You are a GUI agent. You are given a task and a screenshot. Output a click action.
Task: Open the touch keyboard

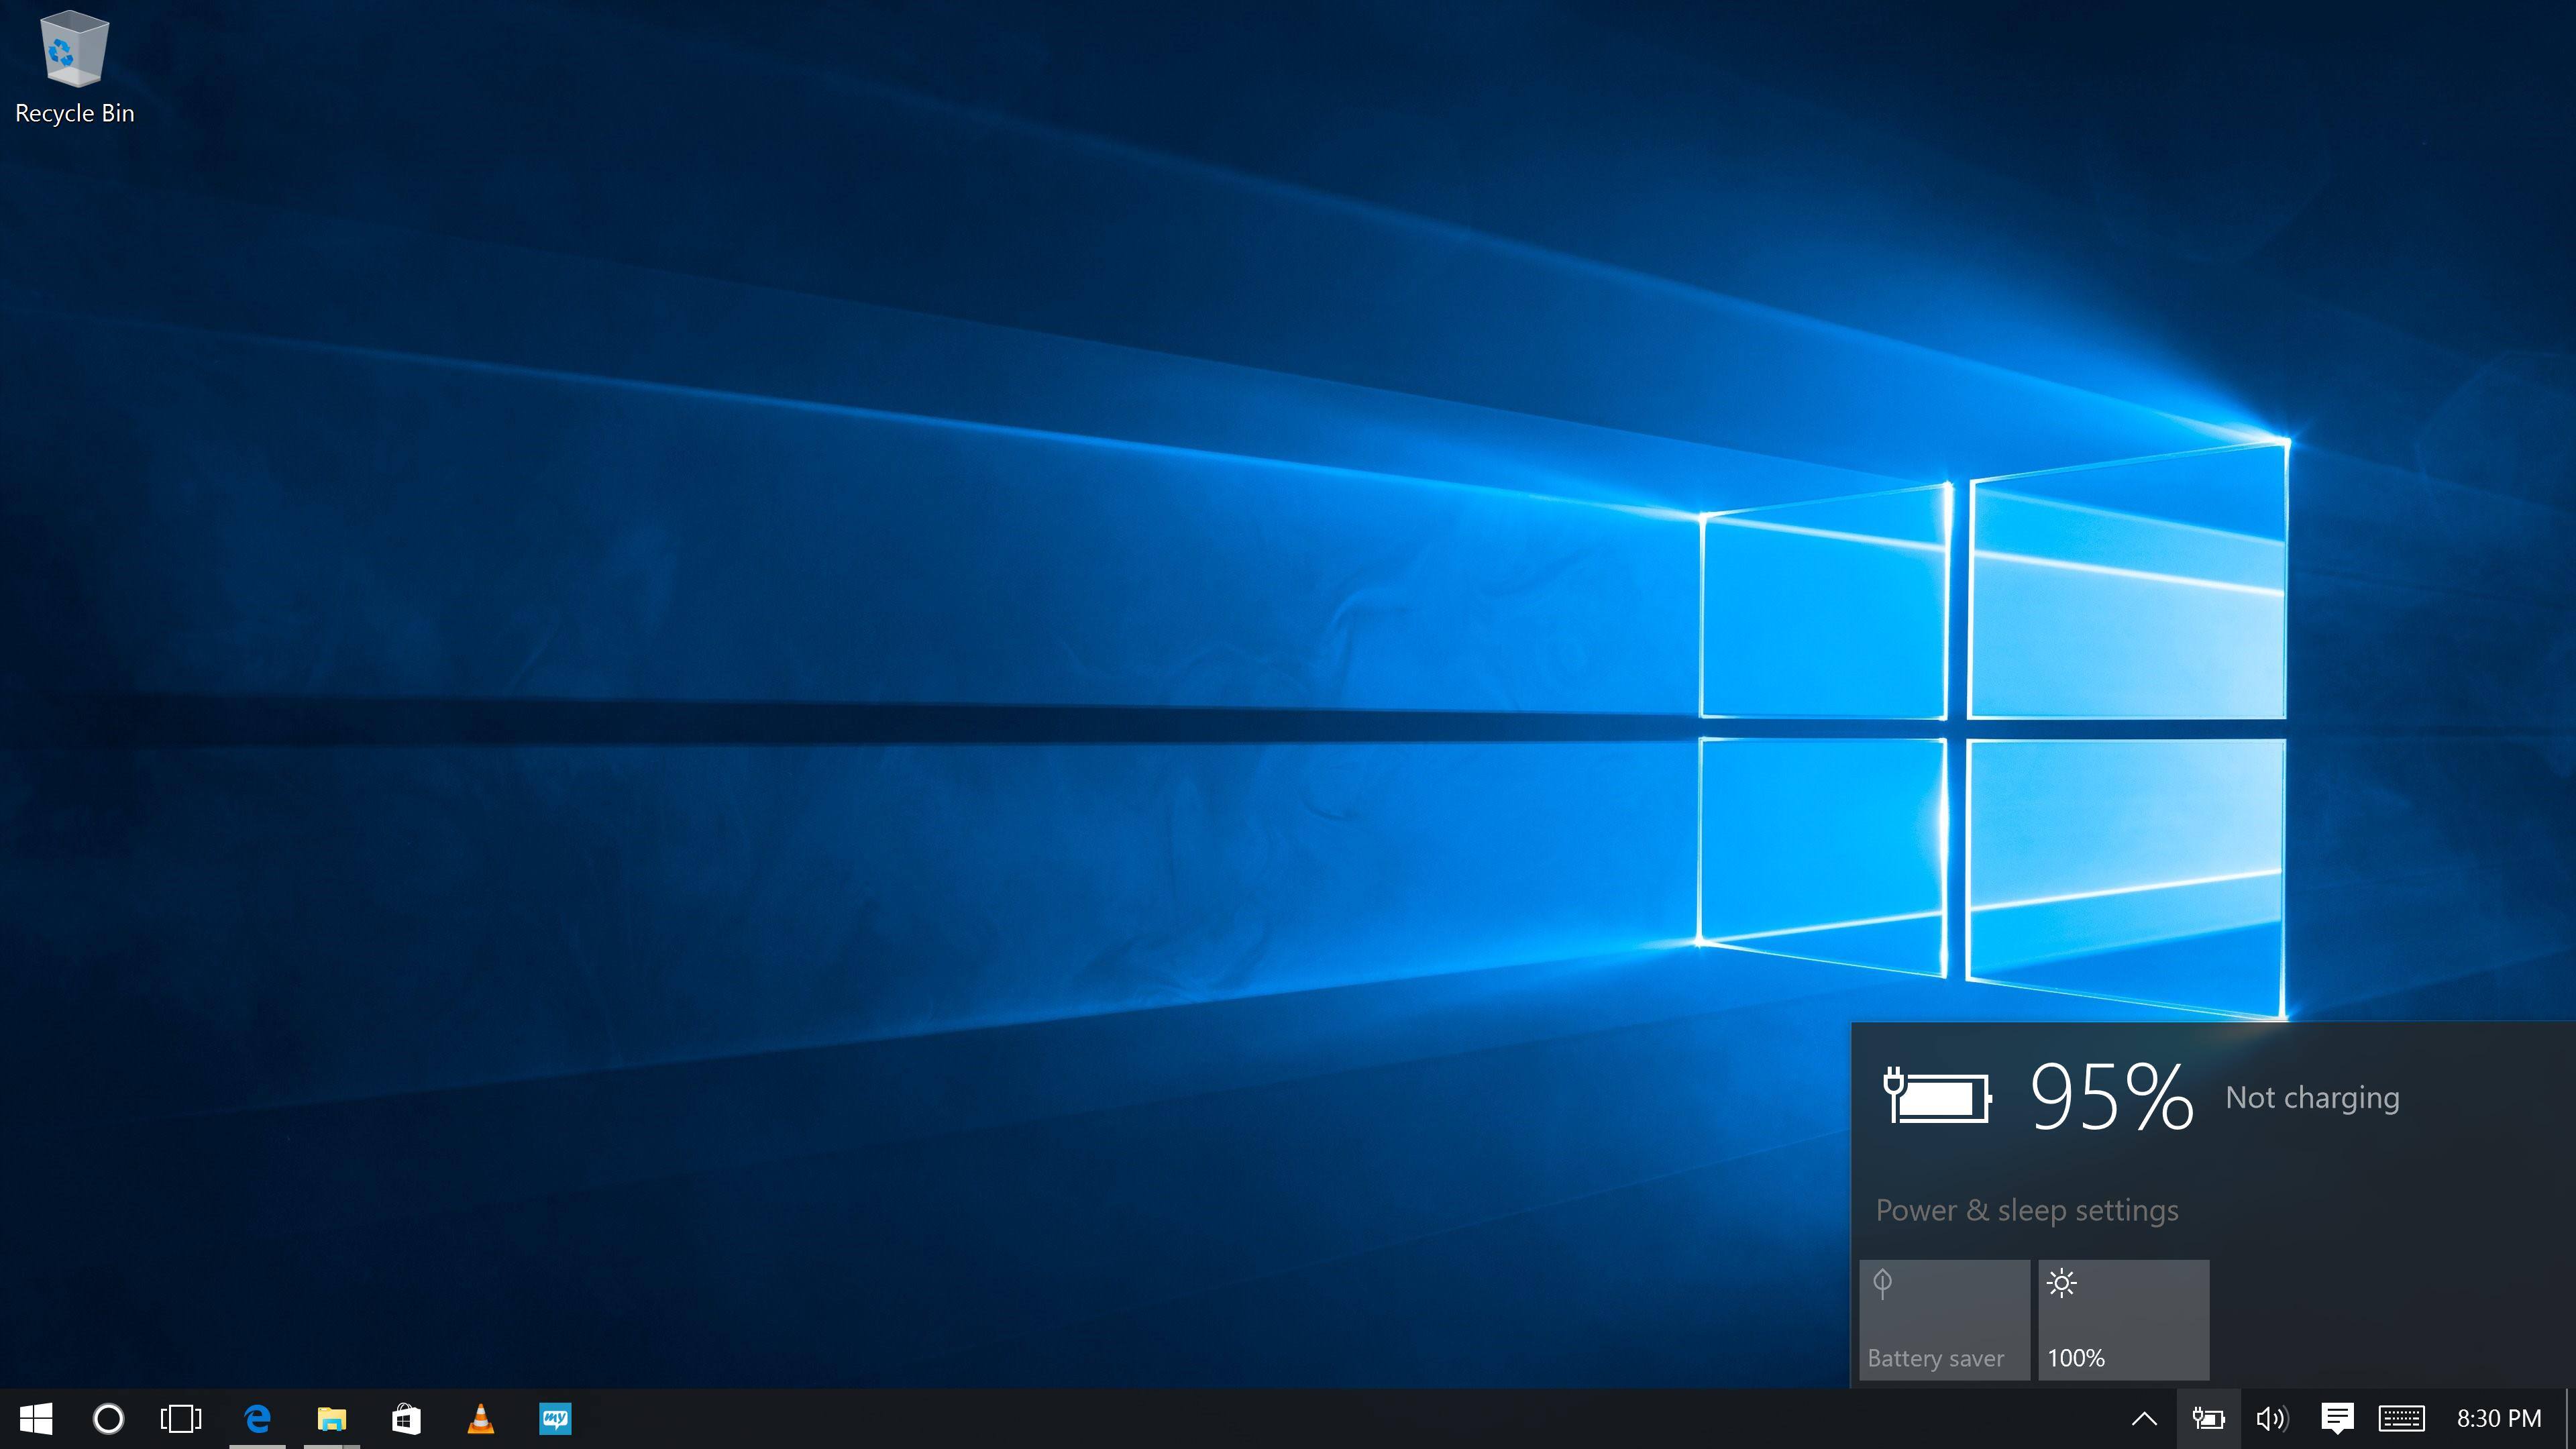pos(2401,1418)
